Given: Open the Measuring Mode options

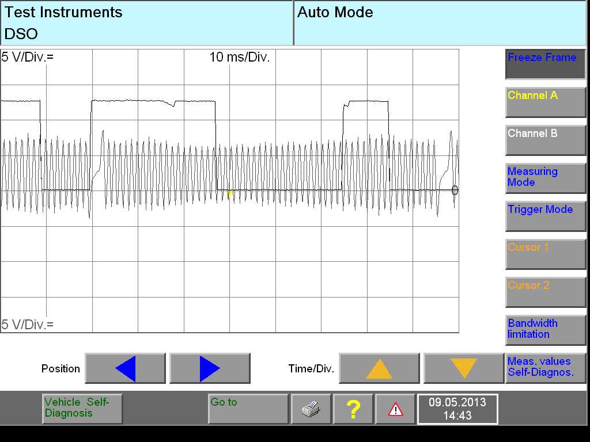Looking at the screenshot, I should (545, 178).
